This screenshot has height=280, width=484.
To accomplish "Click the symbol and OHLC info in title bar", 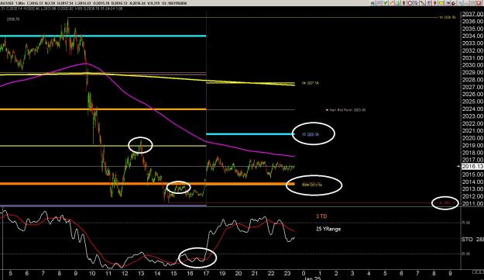I will pyautogui.click(x=94, y=3).
